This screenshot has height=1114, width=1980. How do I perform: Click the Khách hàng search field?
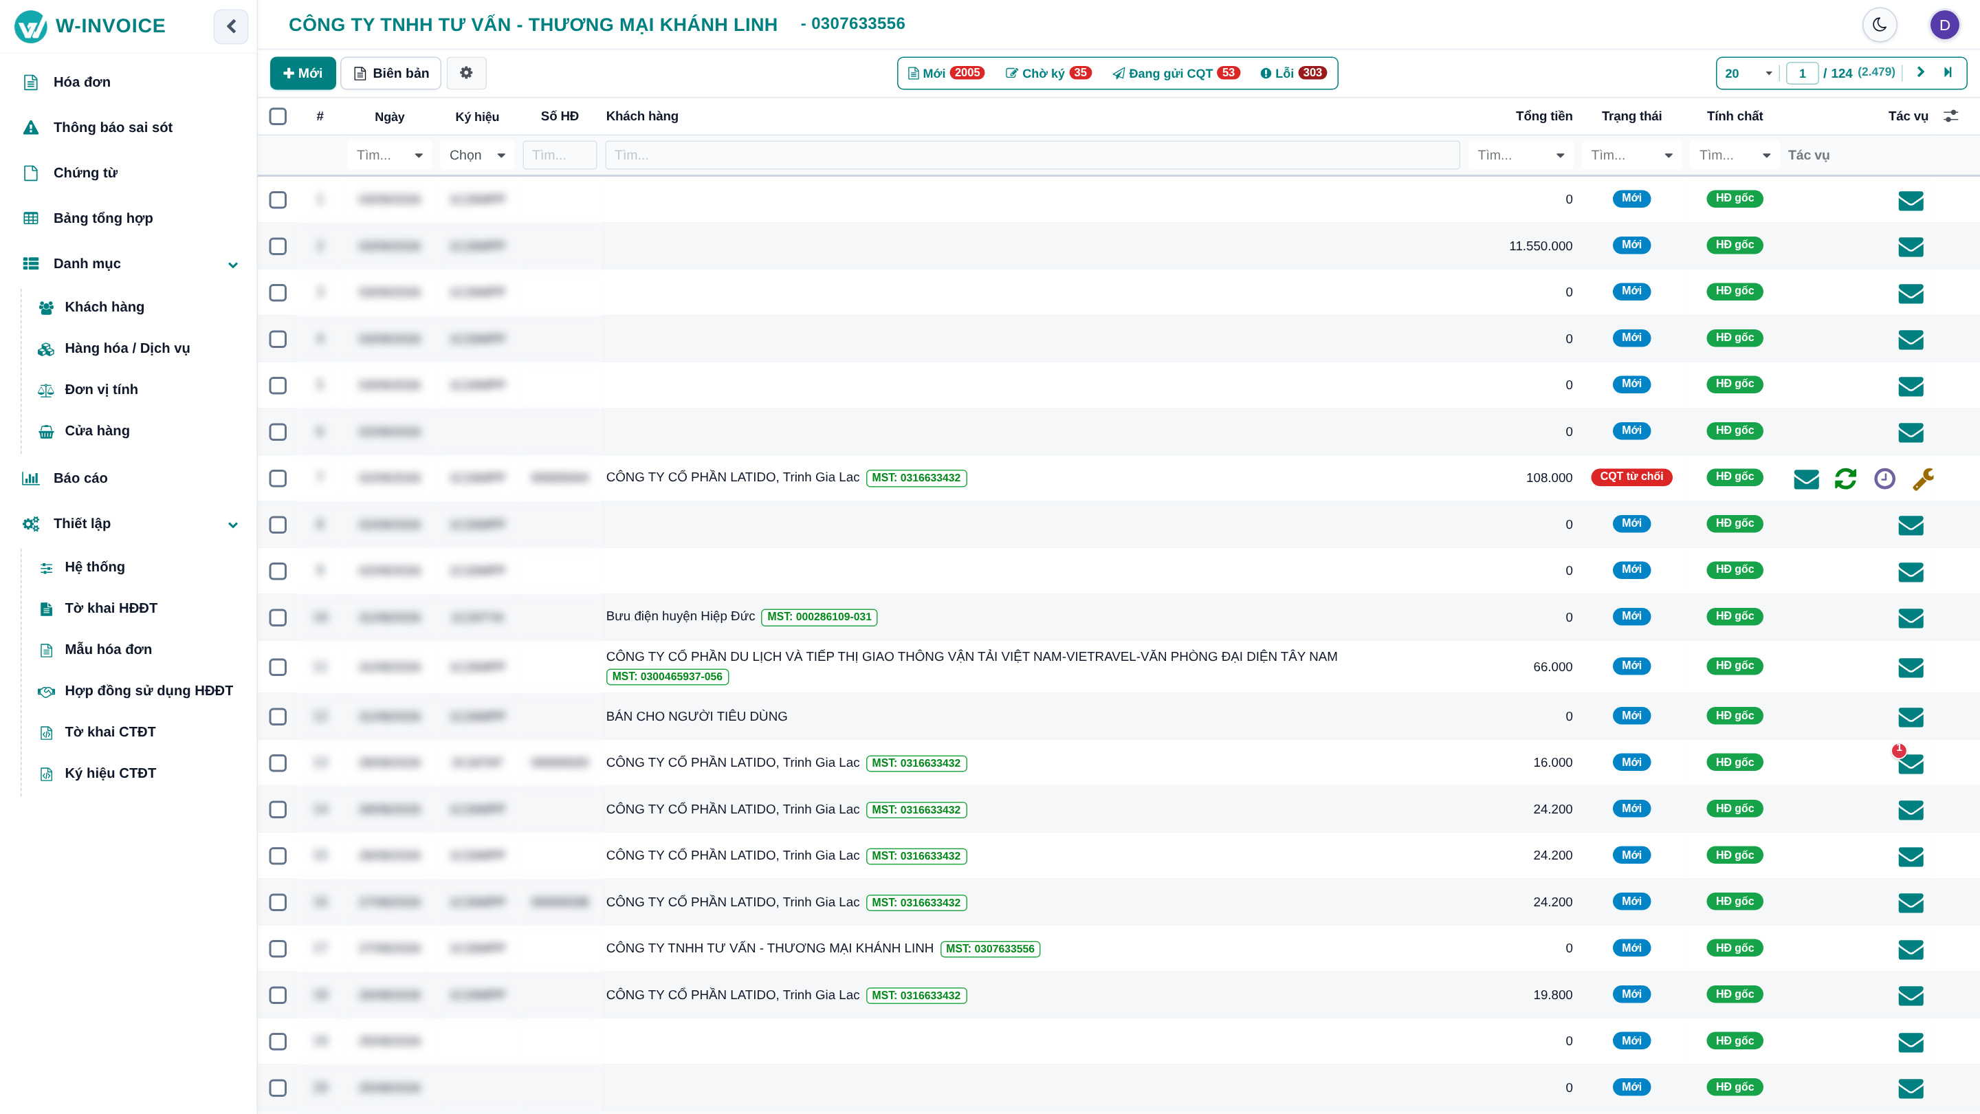(x=1031, y=155)
